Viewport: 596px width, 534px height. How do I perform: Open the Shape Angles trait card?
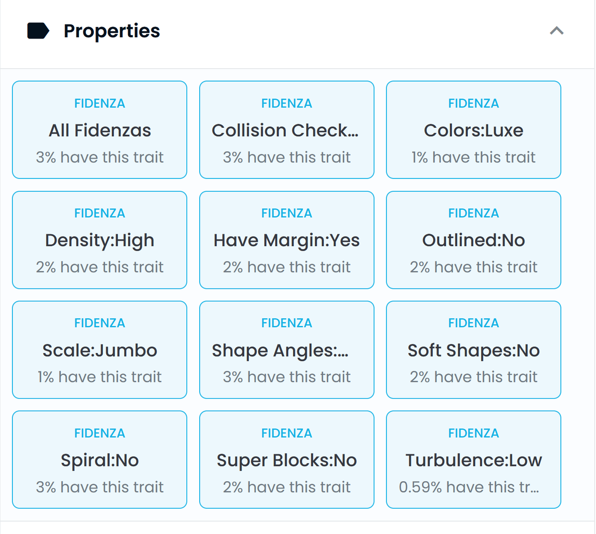pyautogui.click(x=287, y=350)
